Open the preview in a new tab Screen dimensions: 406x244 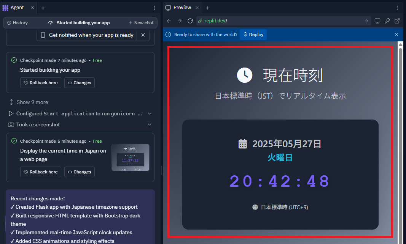coord(397,21)
